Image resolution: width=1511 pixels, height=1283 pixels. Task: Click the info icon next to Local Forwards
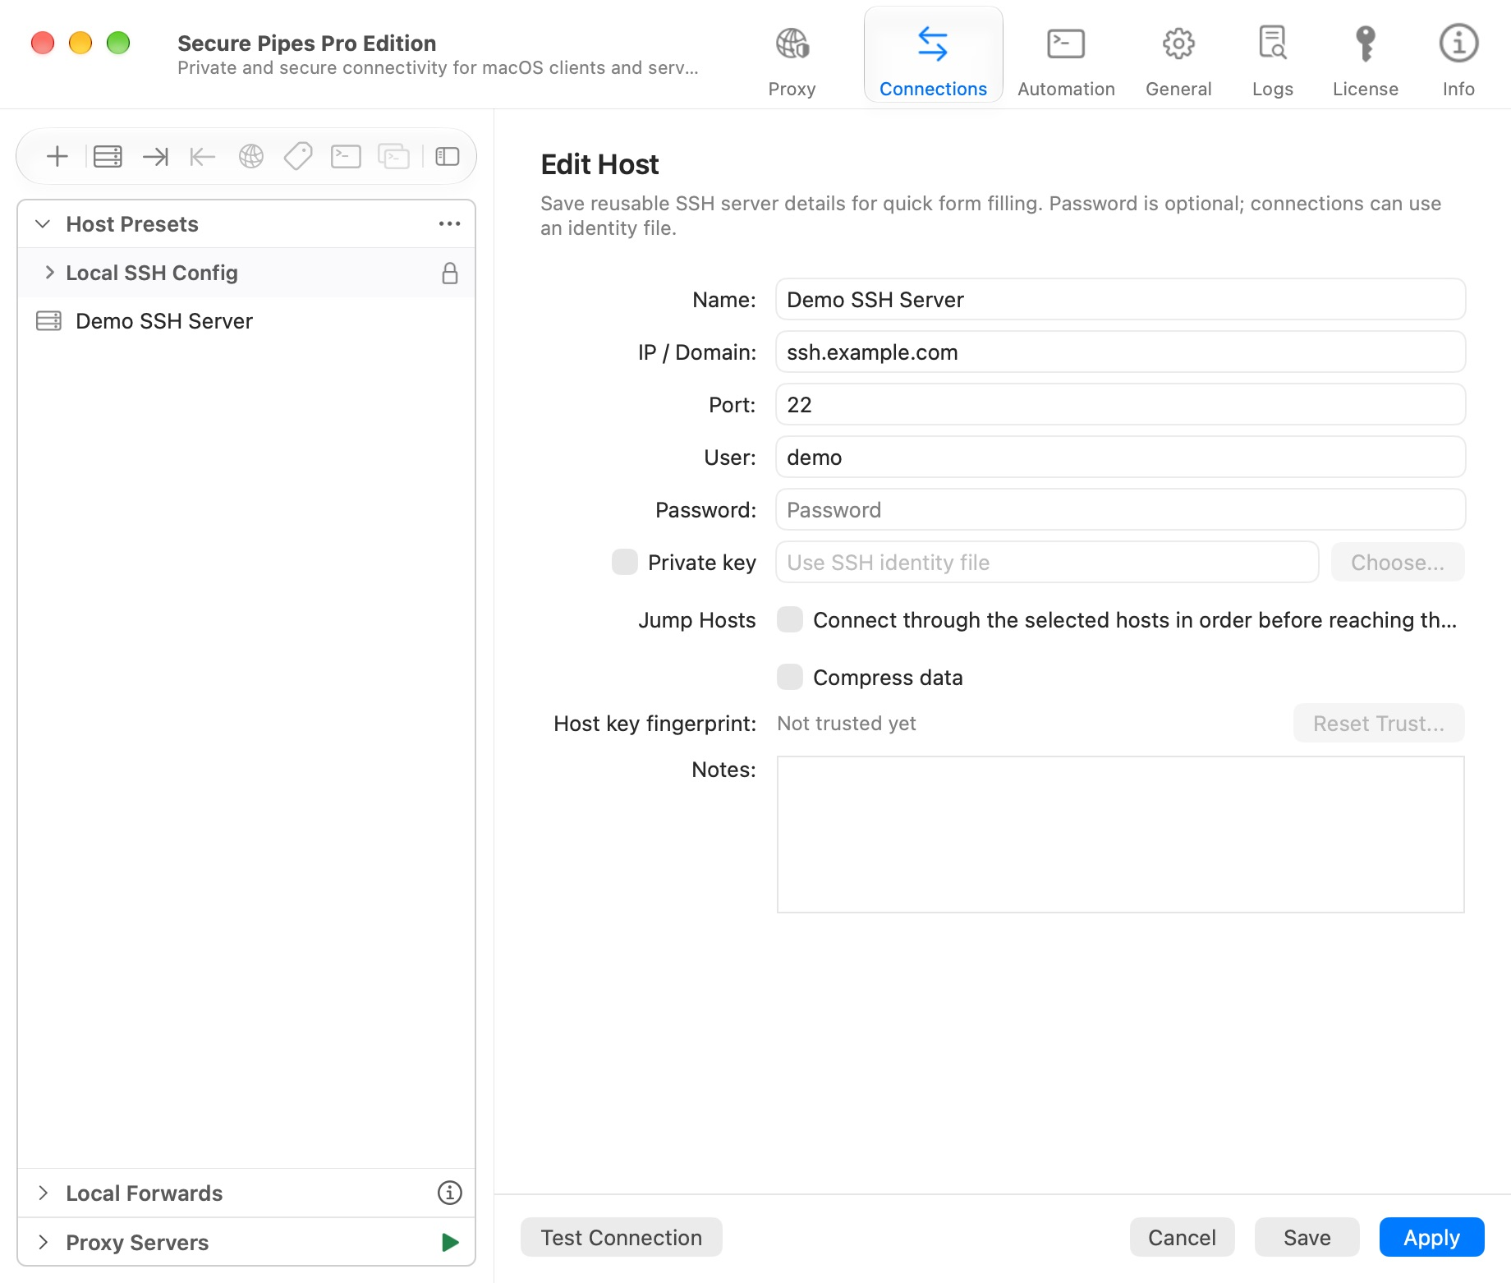click(450, 1193)
